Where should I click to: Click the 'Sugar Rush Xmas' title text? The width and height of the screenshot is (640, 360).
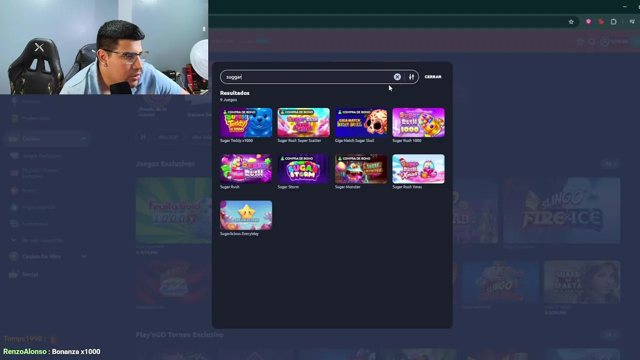tap(407, 187)
